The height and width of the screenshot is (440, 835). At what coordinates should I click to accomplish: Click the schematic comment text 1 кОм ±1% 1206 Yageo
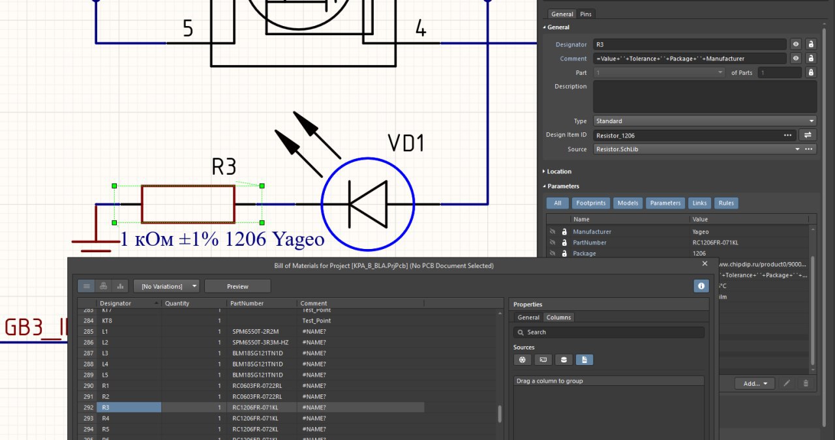[x=222, y=240]
